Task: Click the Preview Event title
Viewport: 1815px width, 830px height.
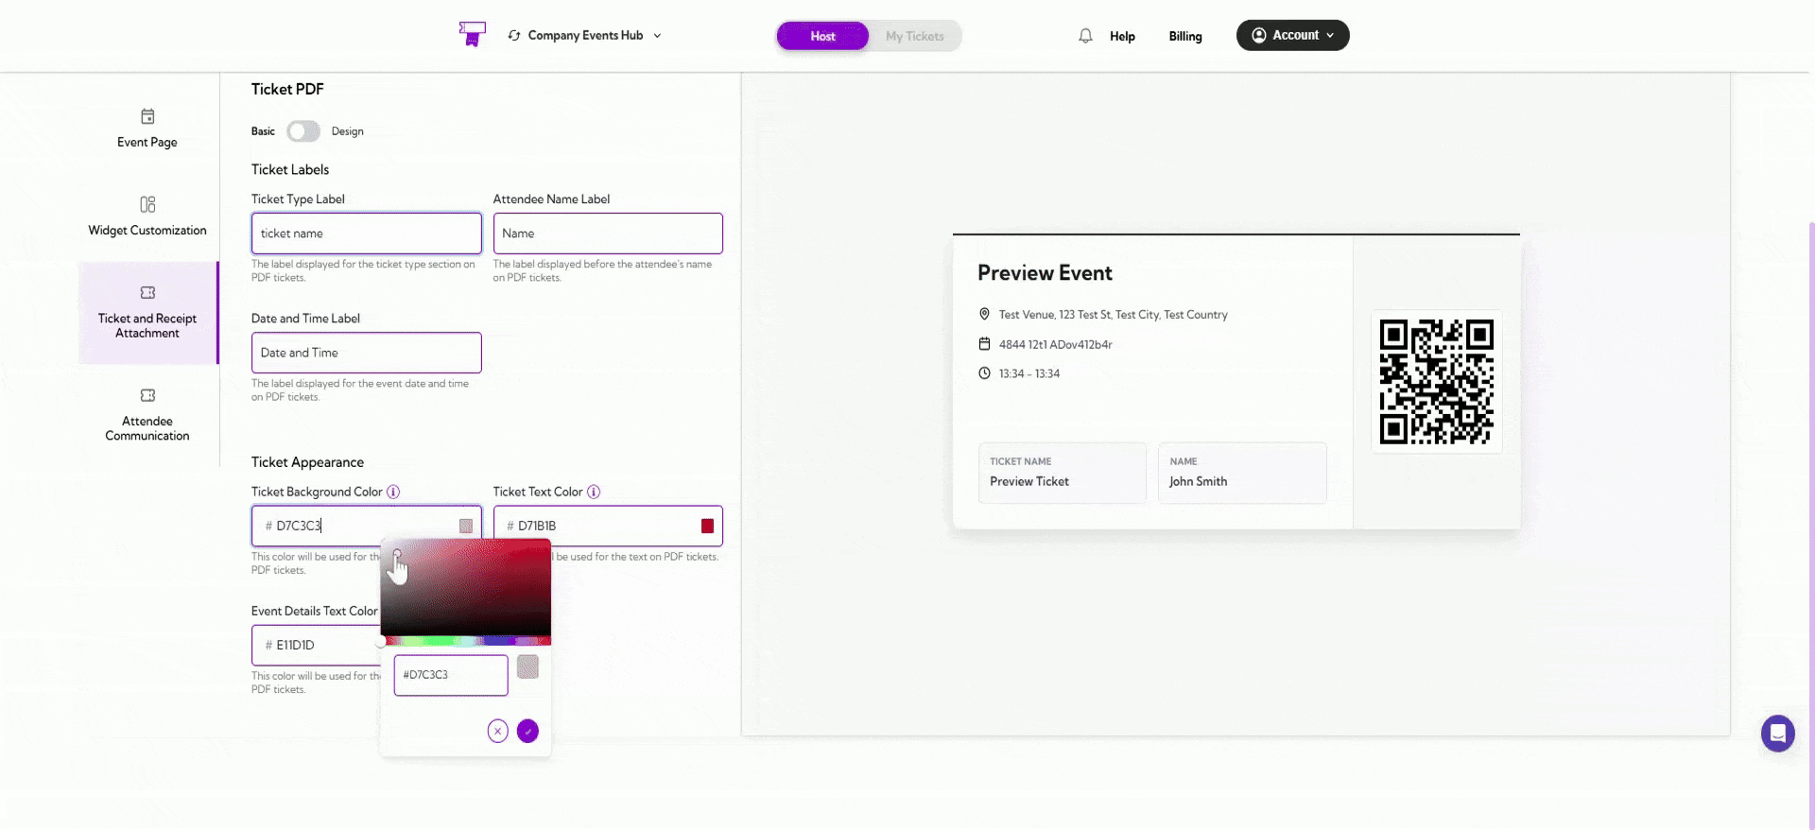Action: [x=1045, y=273]
